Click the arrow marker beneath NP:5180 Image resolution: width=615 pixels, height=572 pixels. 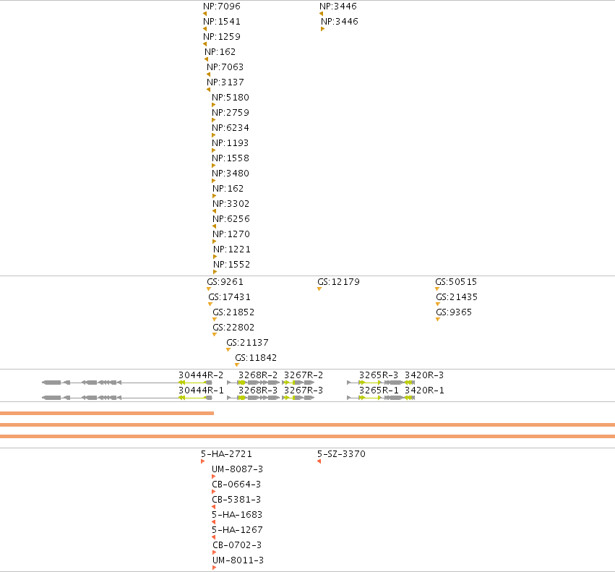click(214, 105)
